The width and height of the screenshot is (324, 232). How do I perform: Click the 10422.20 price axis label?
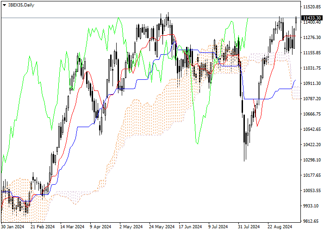(312, 145)
